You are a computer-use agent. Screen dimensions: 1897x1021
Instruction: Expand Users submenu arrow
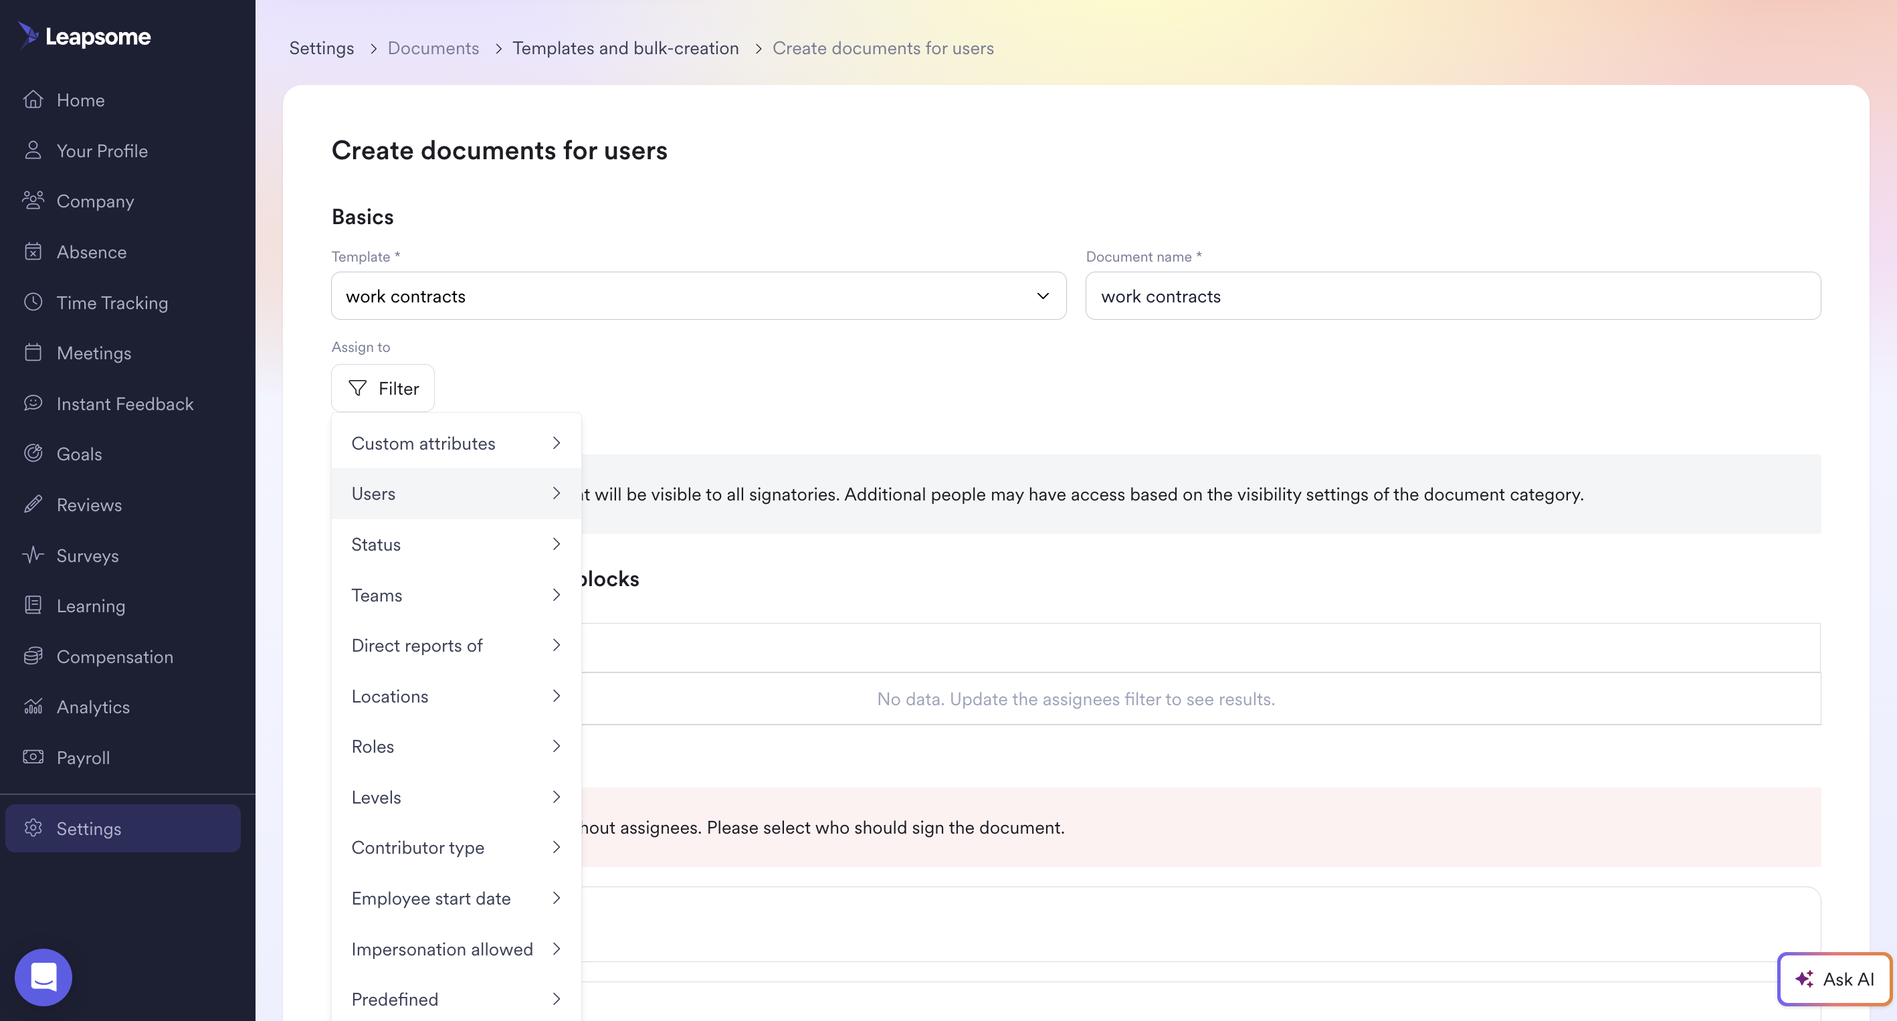tap(557, 493)
